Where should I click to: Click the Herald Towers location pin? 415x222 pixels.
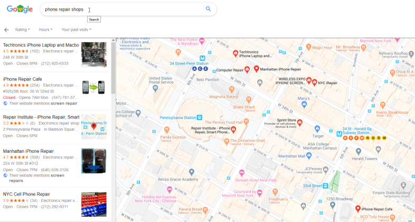(x=359, y=152)
